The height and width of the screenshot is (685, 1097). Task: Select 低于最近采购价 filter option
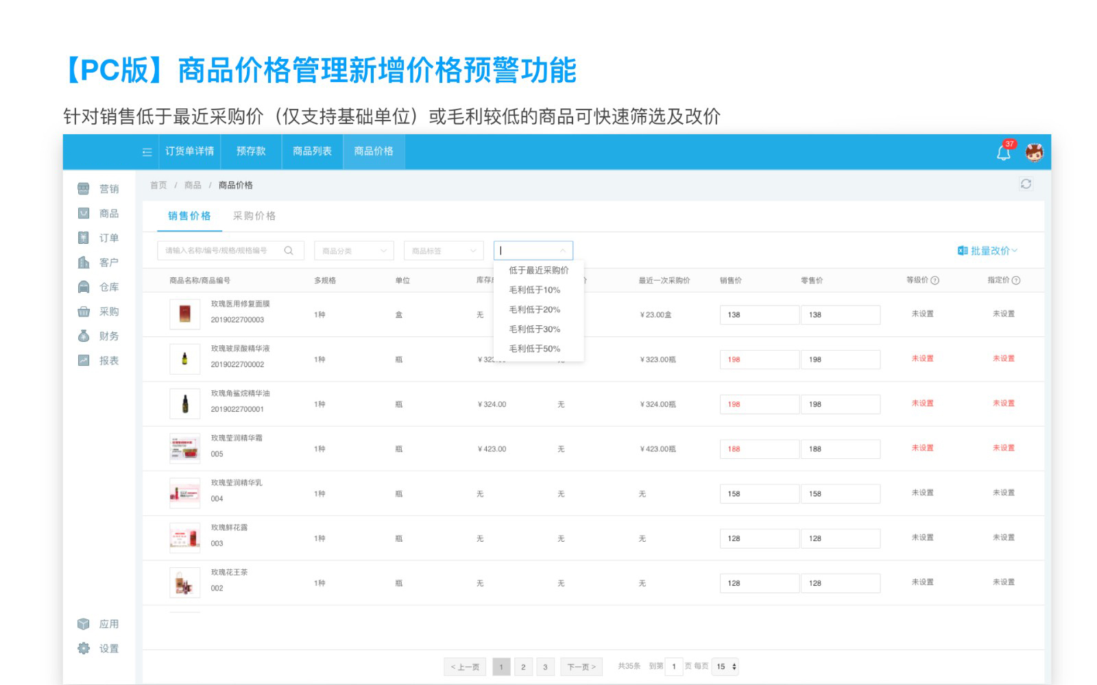pyautogui.click(x=538, y=271)
